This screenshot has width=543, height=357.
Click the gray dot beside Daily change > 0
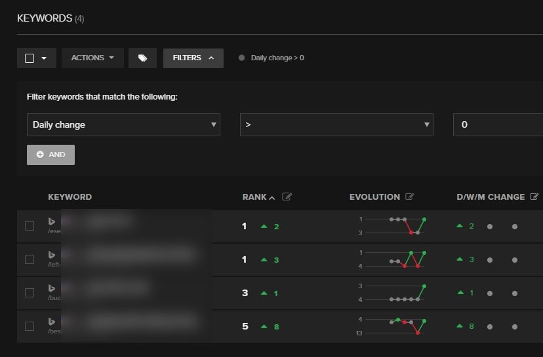(x=242, y=58)
